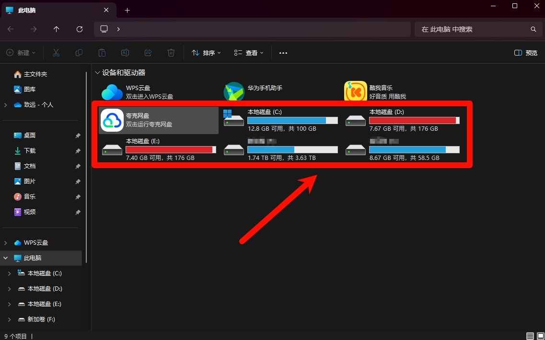This screenshot has height=340, width=545.
Task: Click the Paste icon in the toolbar
Action: click(102, 53)
